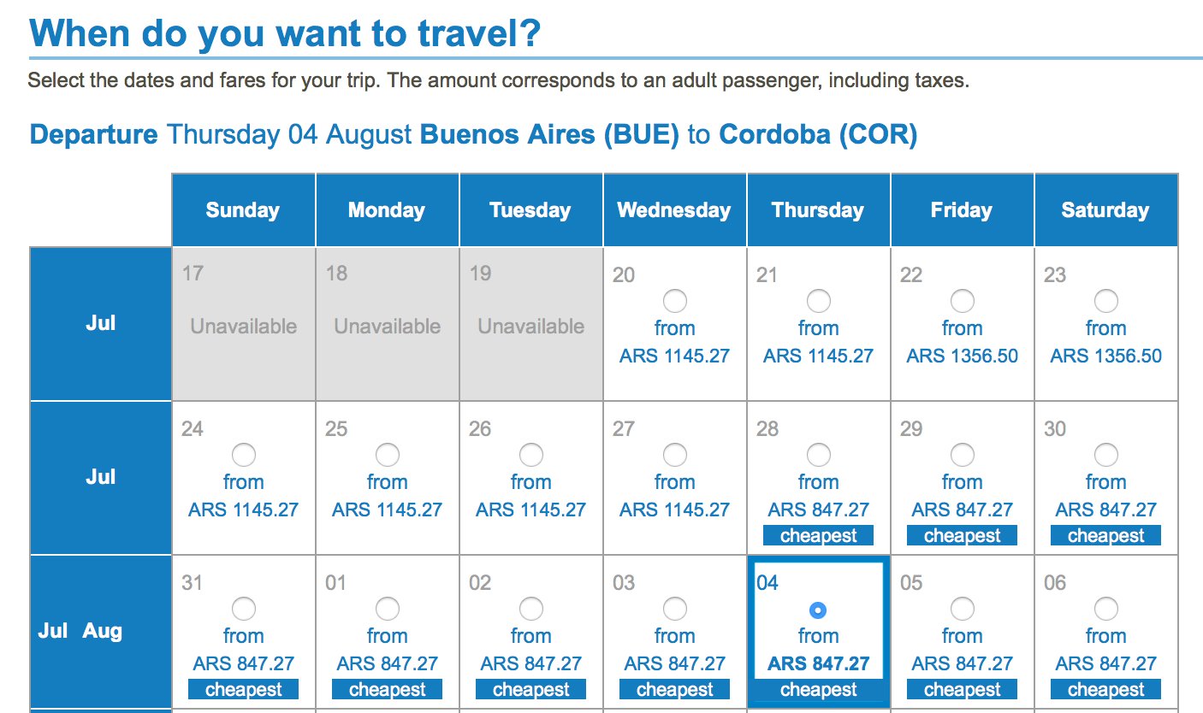Click the selected August 04 radio button

(819, 610)
